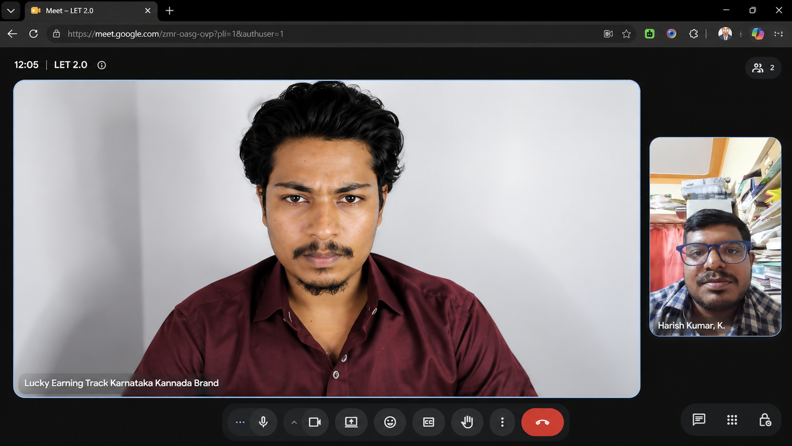792x446 pixels.
Task: Mute the microphone in the call bar
Action: (x=263, y=422)
